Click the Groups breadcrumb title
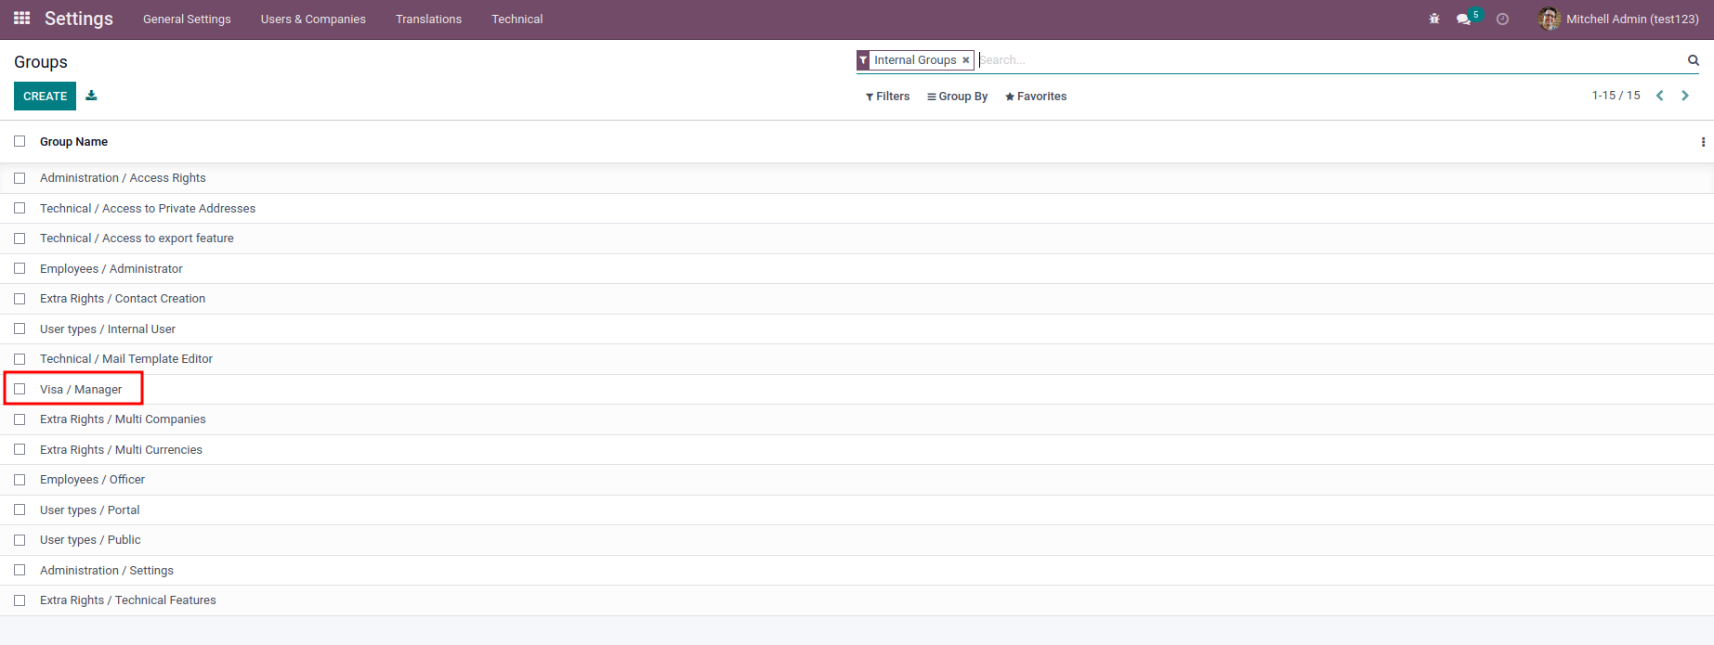Screen dimensions: 1714x645 (41, 62)
